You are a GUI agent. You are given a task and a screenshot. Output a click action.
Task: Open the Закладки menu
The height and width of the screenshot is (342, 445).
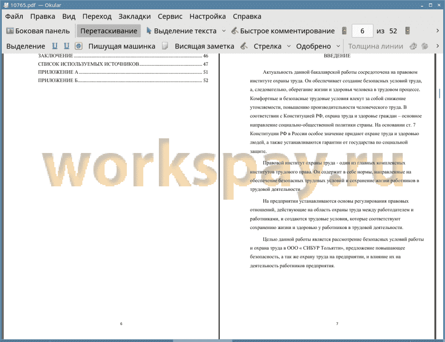134,16
